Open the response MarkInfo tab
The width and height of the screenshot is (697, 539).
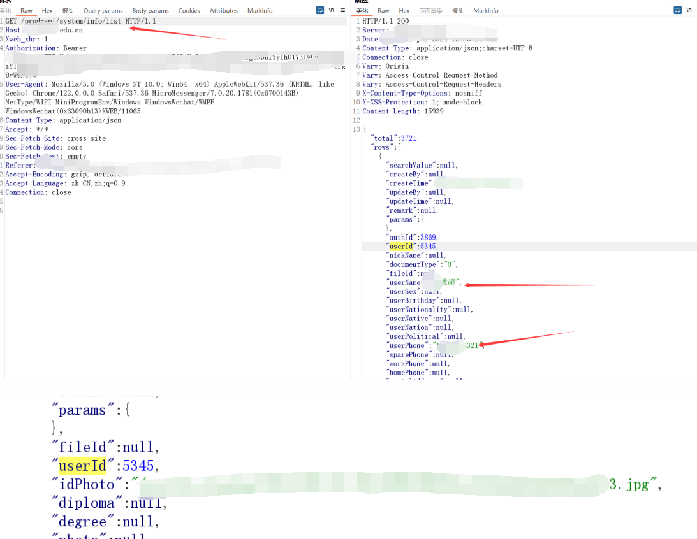486,11
